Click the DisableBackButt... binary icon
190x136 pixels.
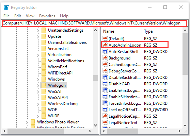tap(105, 78)
